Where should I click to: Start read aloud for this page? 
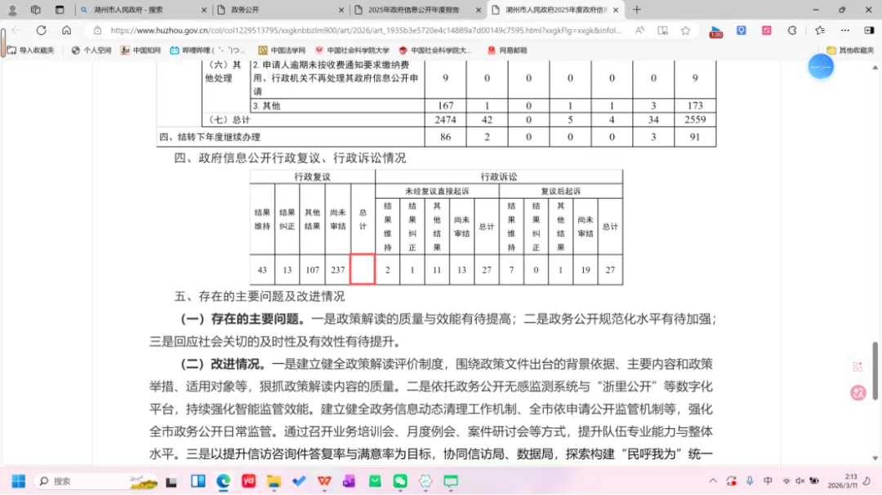pyautogui.click(x=639, y=30)
